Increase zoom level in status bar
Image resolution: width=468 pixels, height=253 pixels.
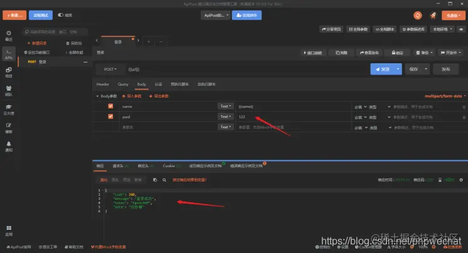click(433, 247)
